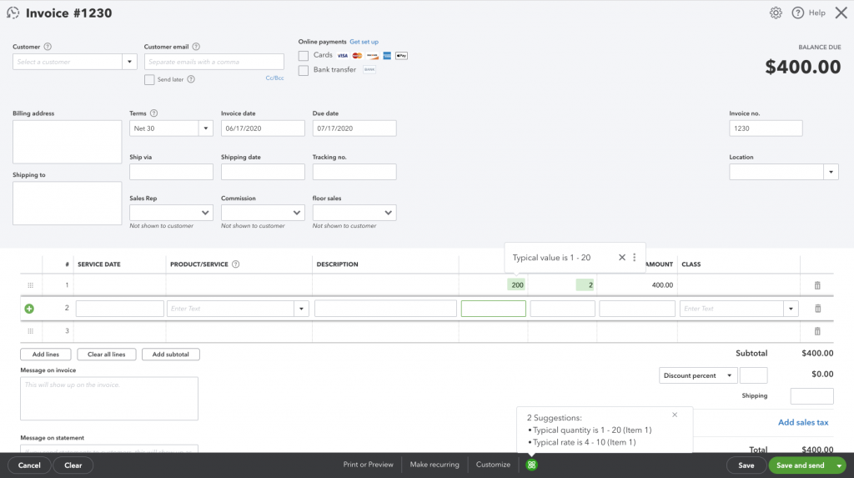The height and width of the screenshot is (478, 854).
Task: Click the Invoice no. field
Action: (766, 128)
